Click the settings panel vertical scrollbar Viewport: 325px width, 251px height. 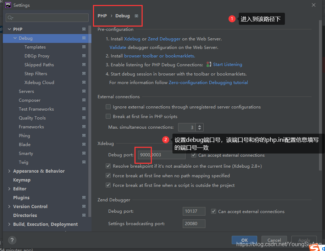tap(320, 95)
